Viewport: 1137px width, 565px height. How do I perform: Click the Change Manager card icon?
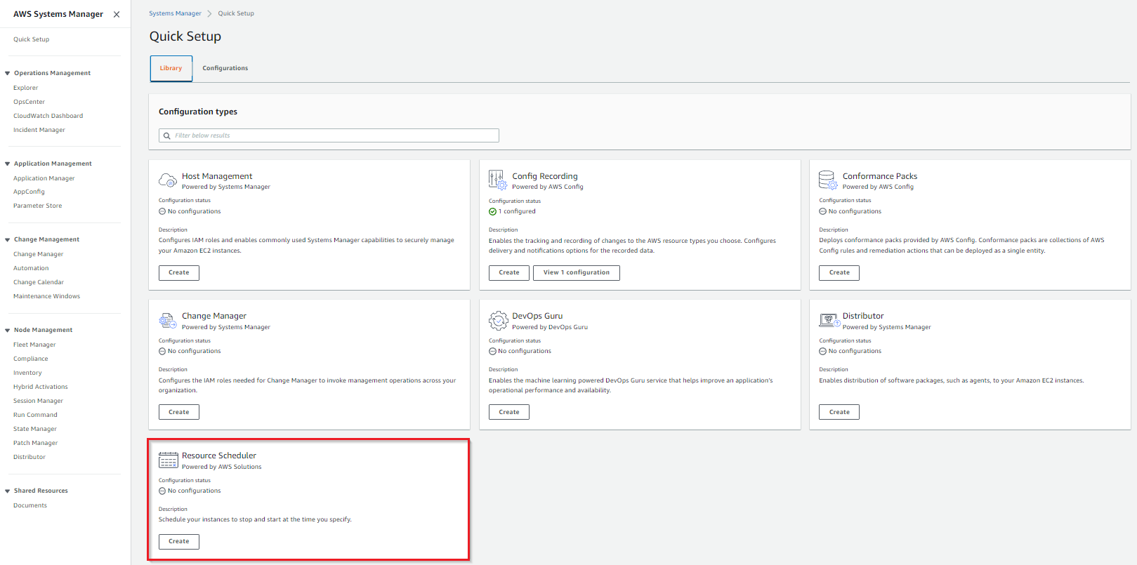(x=168, y=321)
